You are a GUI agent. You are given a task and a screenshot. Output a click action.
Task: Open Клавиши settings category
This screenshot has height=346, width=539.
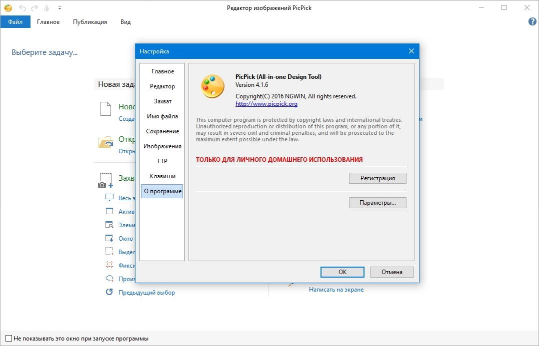click(x=162, y=176)
